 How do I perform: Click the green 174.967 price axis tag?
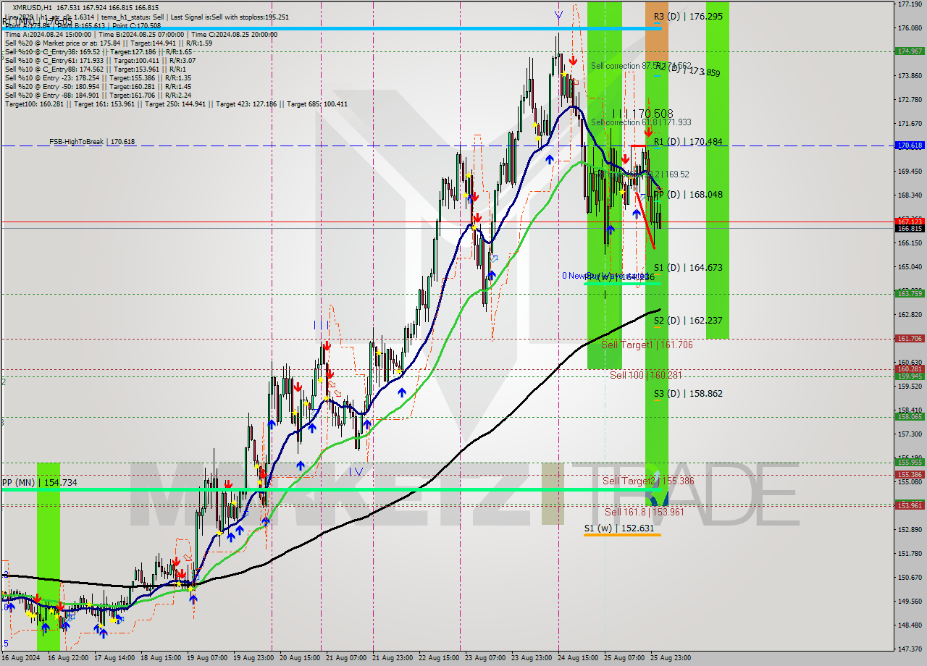point(910,51)
